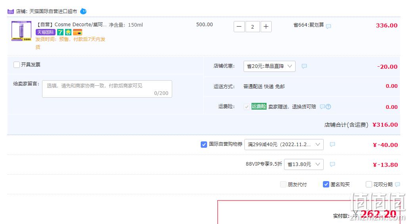Open the Cosme Decorte product thumbnail
409x224 pixels.
[21, 31]
